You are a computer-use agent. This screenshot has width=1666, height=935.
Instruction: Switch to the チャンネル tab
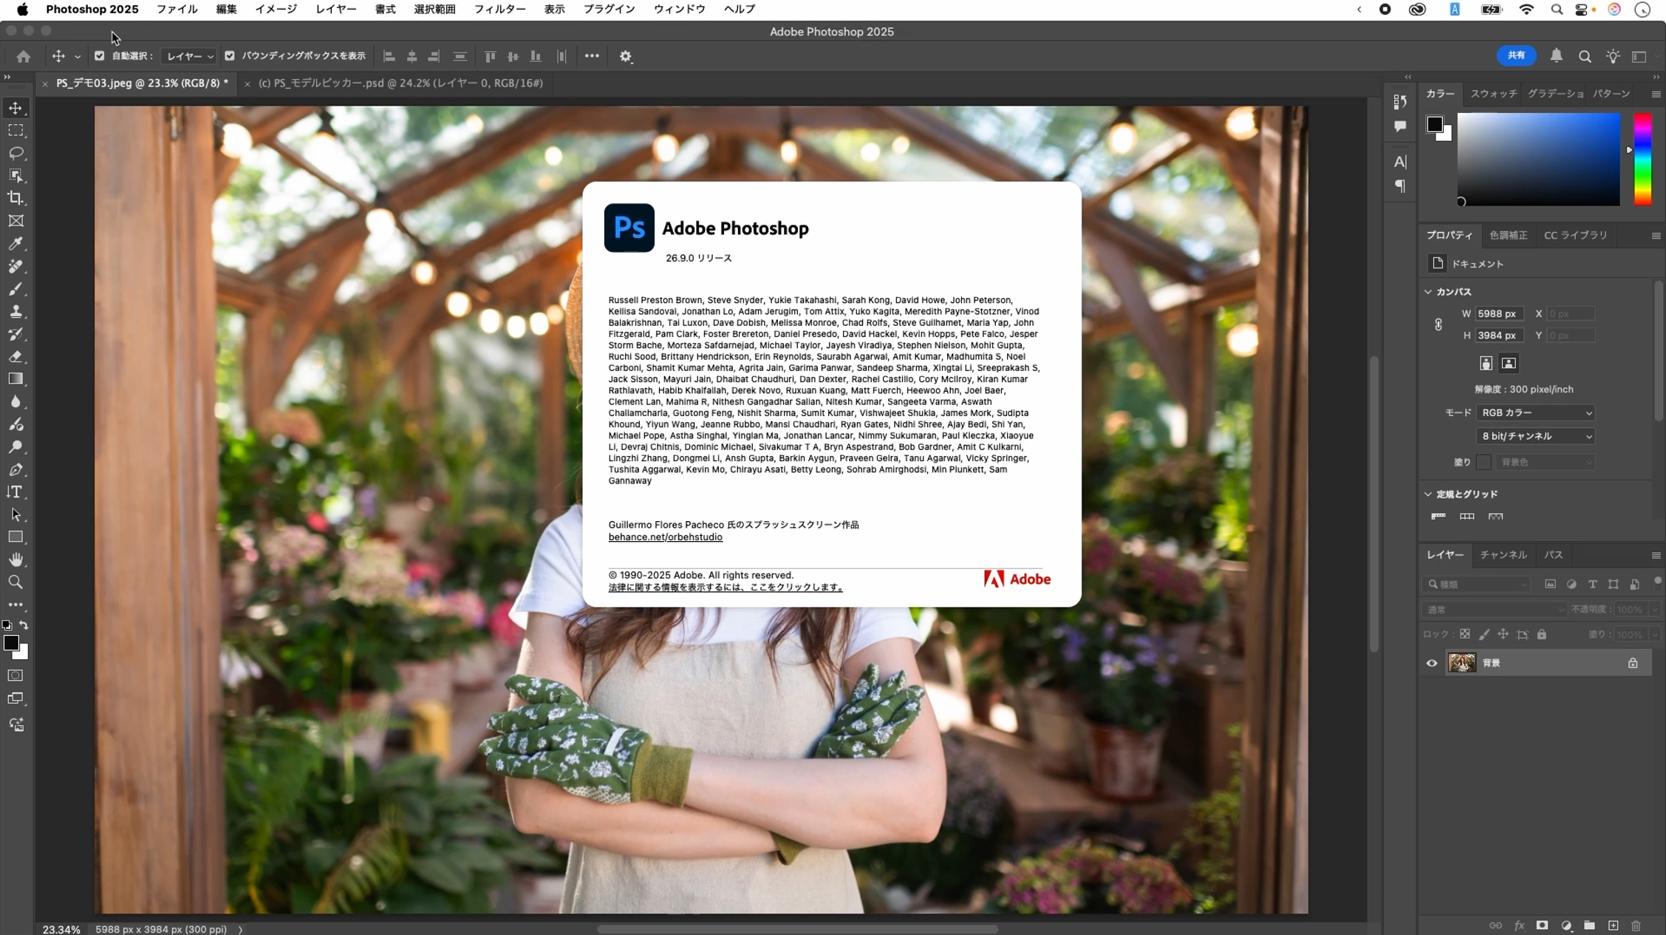(x=1503, y=555)
